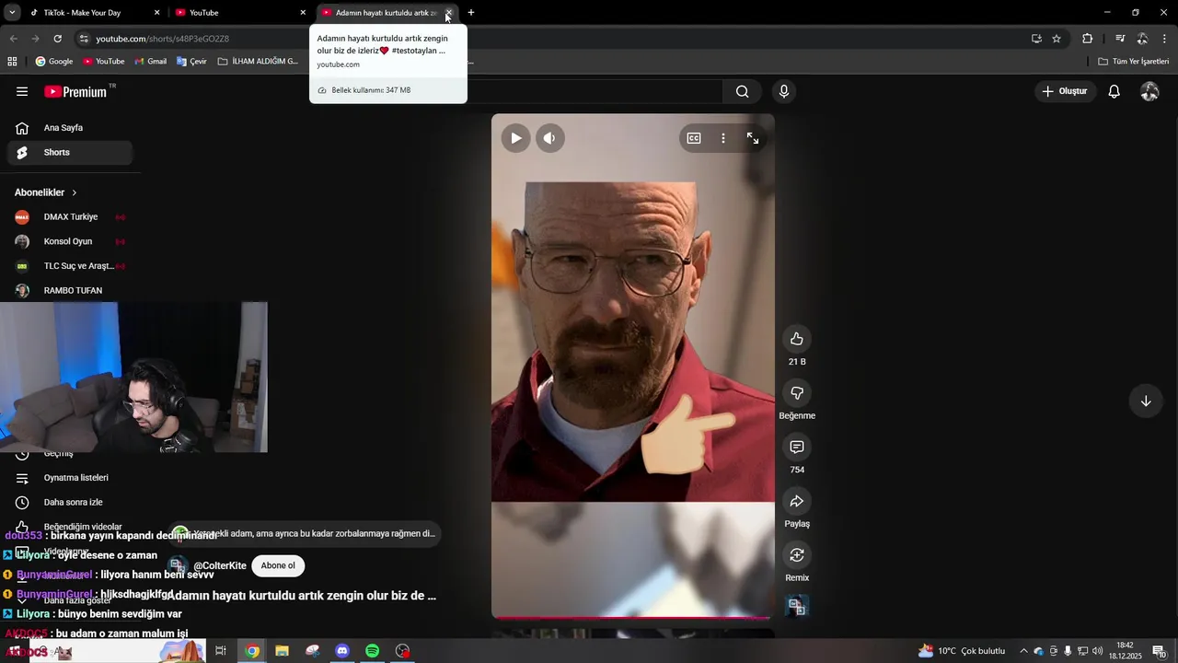Reload the page

(x=57, y=39)
